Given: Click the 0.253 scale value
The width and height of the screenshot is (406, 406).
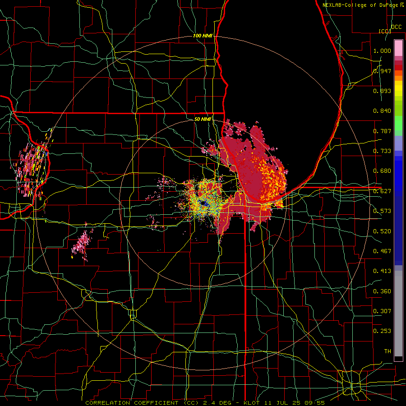Looking at the screenshot, I should tap(382, 331).
